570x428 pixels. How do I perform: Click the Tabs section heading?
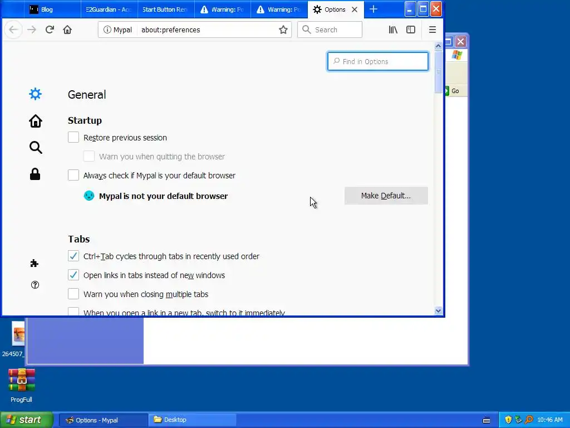click(x=79, y=239)
